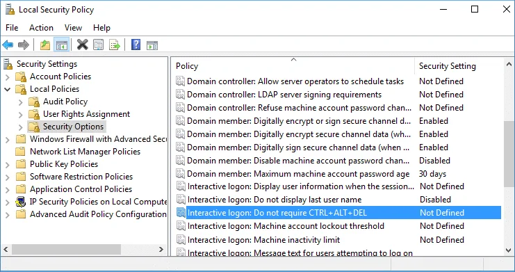This screenshot has width=515, height=272.
Task: Click the User Rights Assignment folder icon
Action: [34, 114]
